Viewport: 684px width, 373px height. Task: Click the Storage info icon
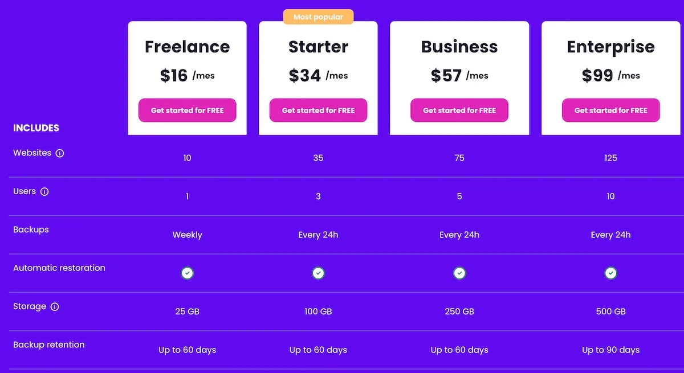tap(55, 306)
